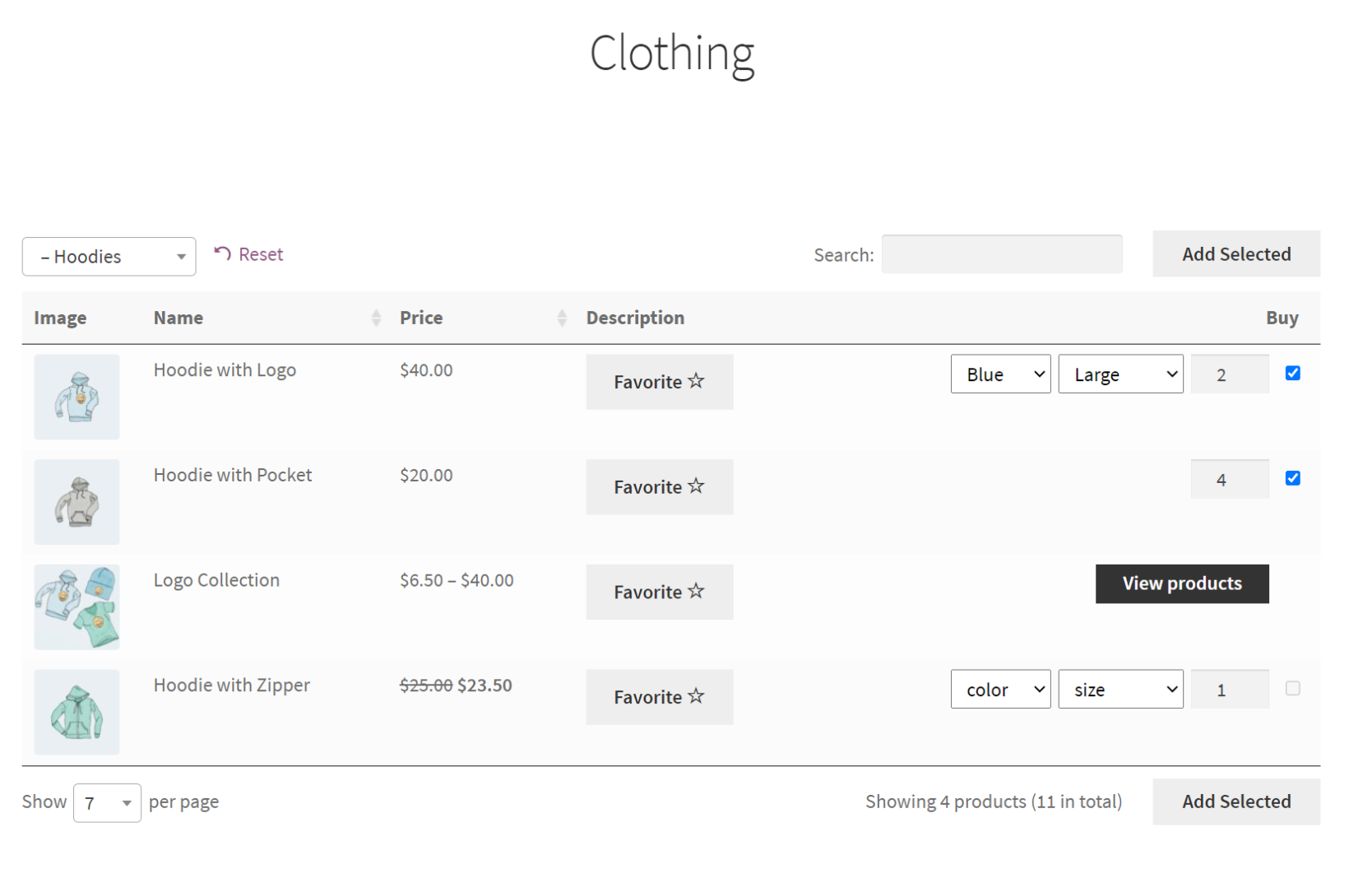The height and width of the screenshot is (869, 1349).
Task: Sort the table by Price
Action: pos(561,318)
